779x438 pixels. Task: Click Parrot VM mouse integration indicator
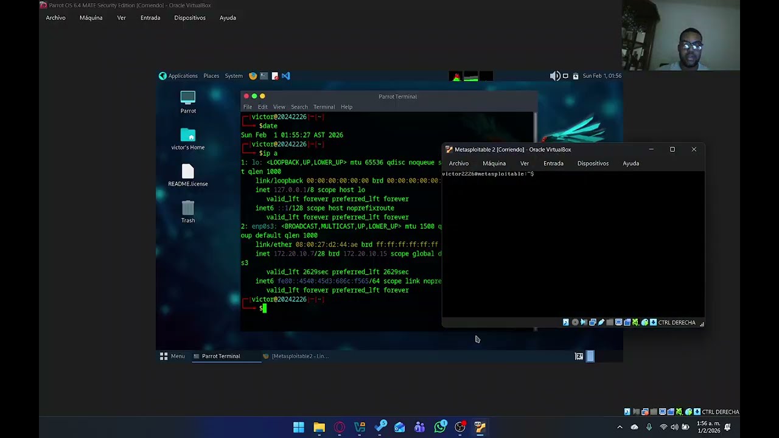[688, 412]
